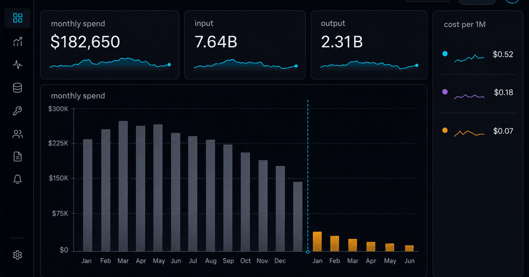Viewport: 529px width, 277px height.
Task: Open the dashboard grid icon in sidebar
Action: pyautogui.click(x=18, y=18)
